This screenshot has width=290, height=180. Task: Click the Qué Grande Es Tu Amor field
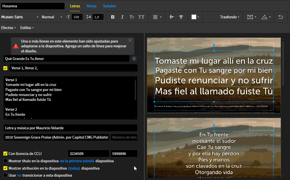click(x=67, y=59)
